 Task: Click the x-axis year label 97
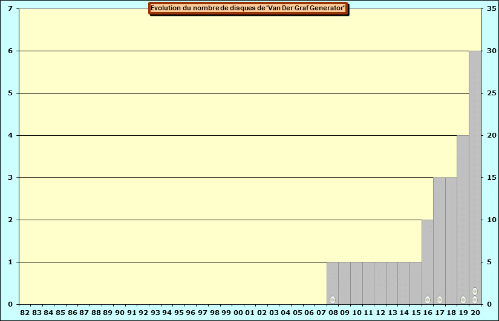203,313
